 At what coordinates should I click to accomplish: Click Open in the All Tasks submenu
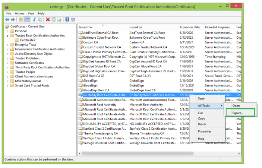click(x=240, y=106)
